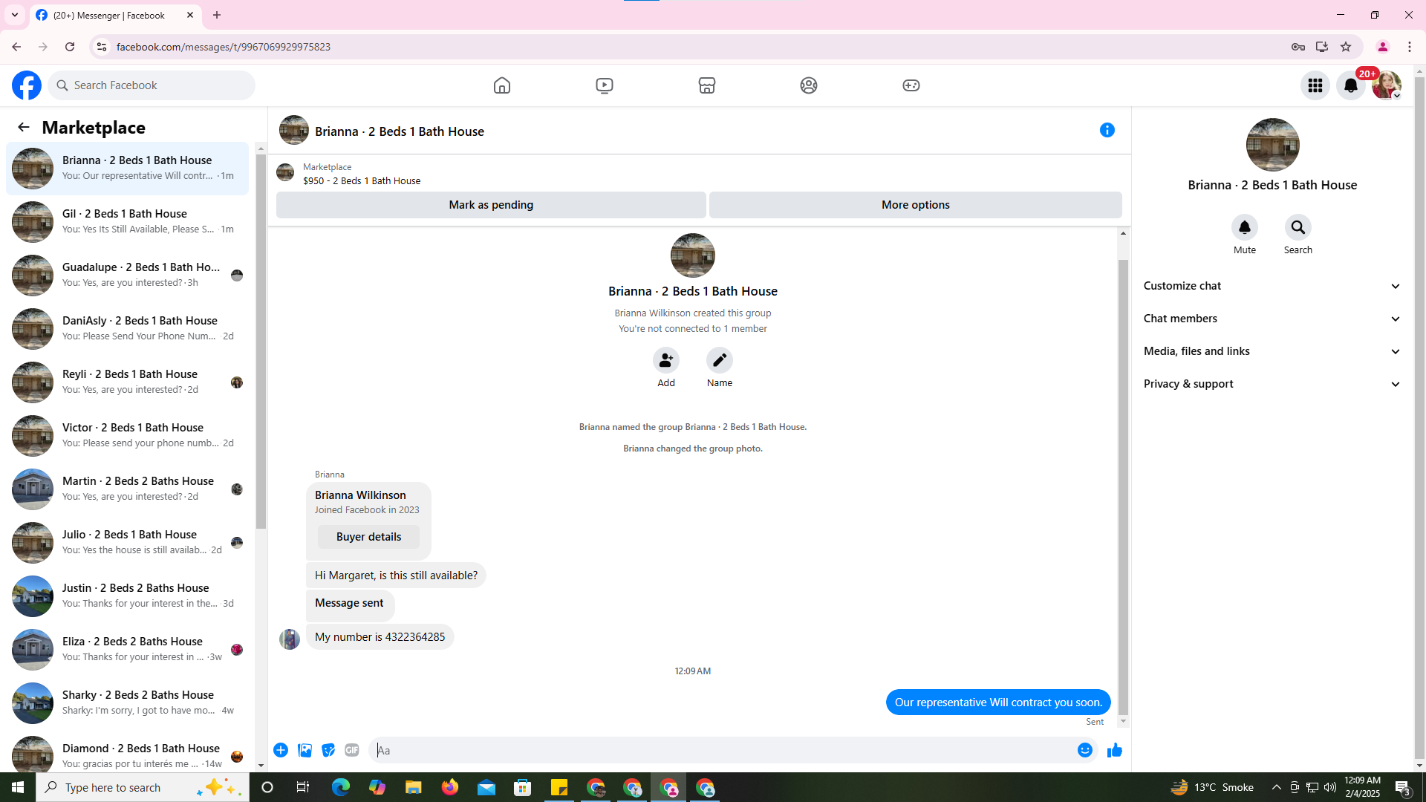Bookmark this page with the star icon
Image resolution: width=1426 pixels, height=802 pixels.
coord(1346,47)
